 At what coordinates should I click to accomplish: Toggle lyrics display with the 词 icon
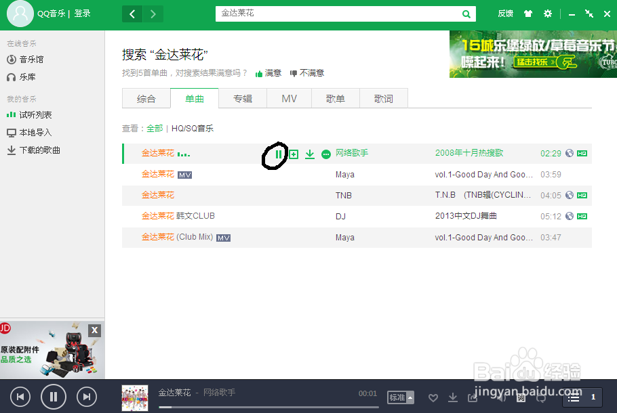[520, 398]
